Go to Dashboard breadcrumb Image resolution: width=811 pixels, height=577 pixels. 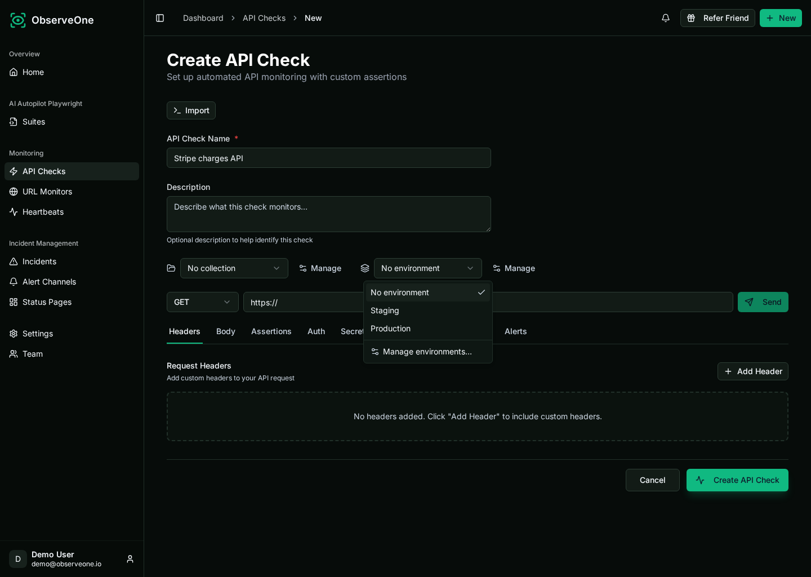[x=203, y=18]
